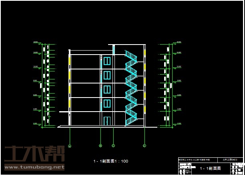The height and width of the screenshot is (175, 245).
Task: Select the ground floor cyan door
Action: 107,120
